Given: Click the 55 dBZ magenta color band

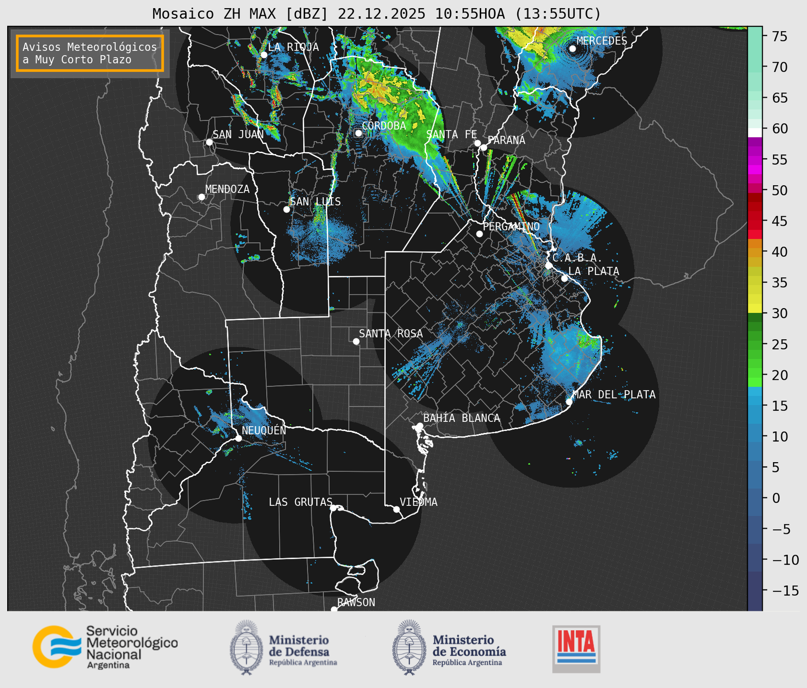Looking at the screenshot, I should click(x=755, y=160).
